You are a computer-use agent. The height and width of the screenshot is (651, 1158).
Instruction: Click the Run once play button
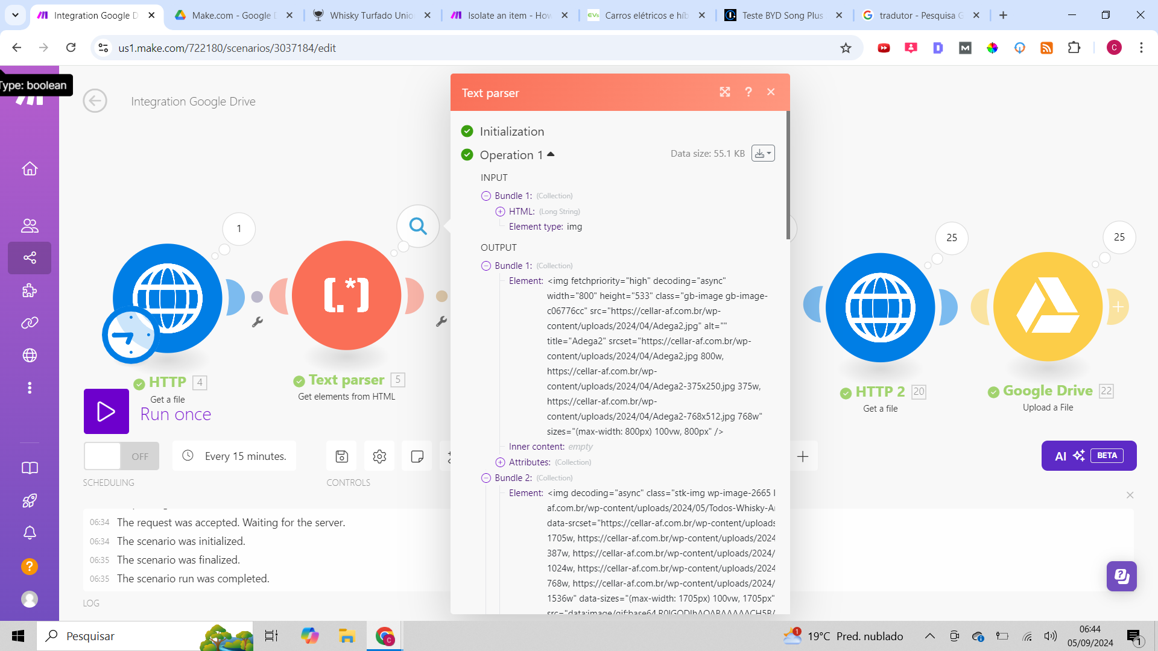(106, 412)
